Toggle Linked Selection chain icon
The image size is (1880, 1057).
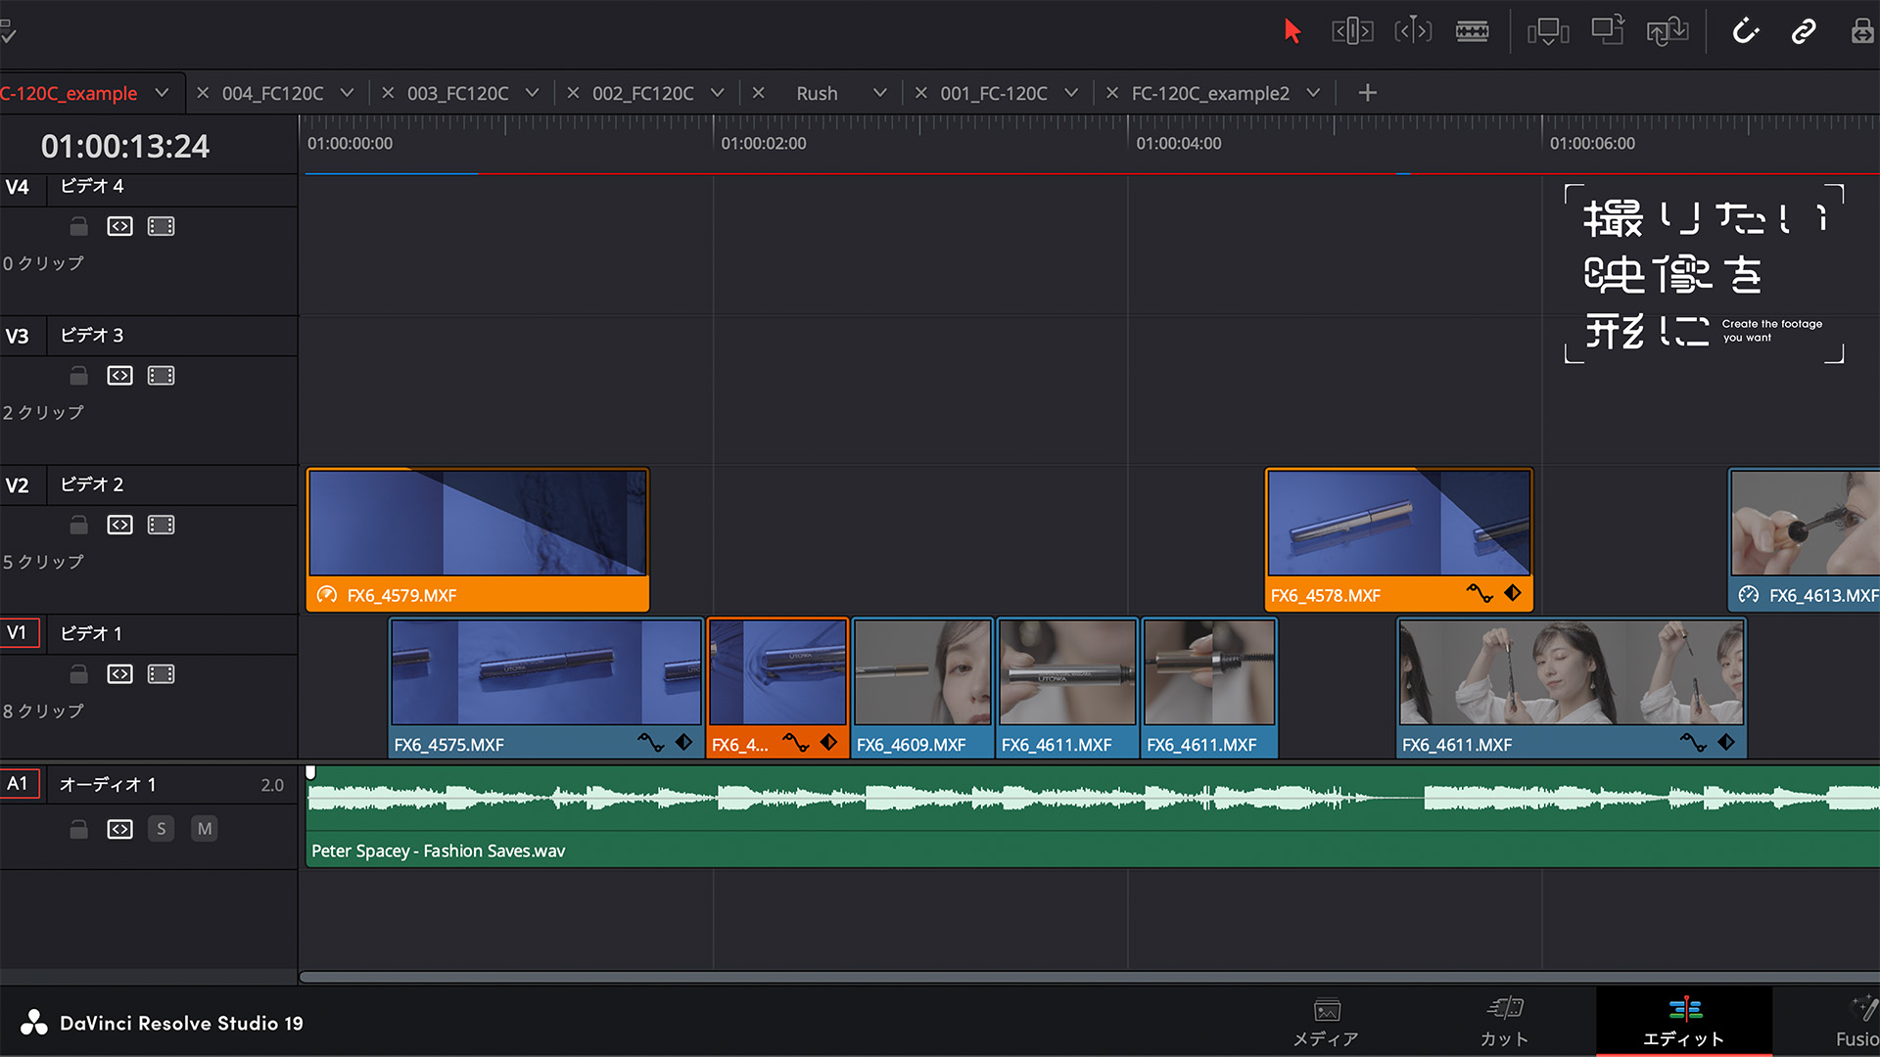pos(1804,31)
